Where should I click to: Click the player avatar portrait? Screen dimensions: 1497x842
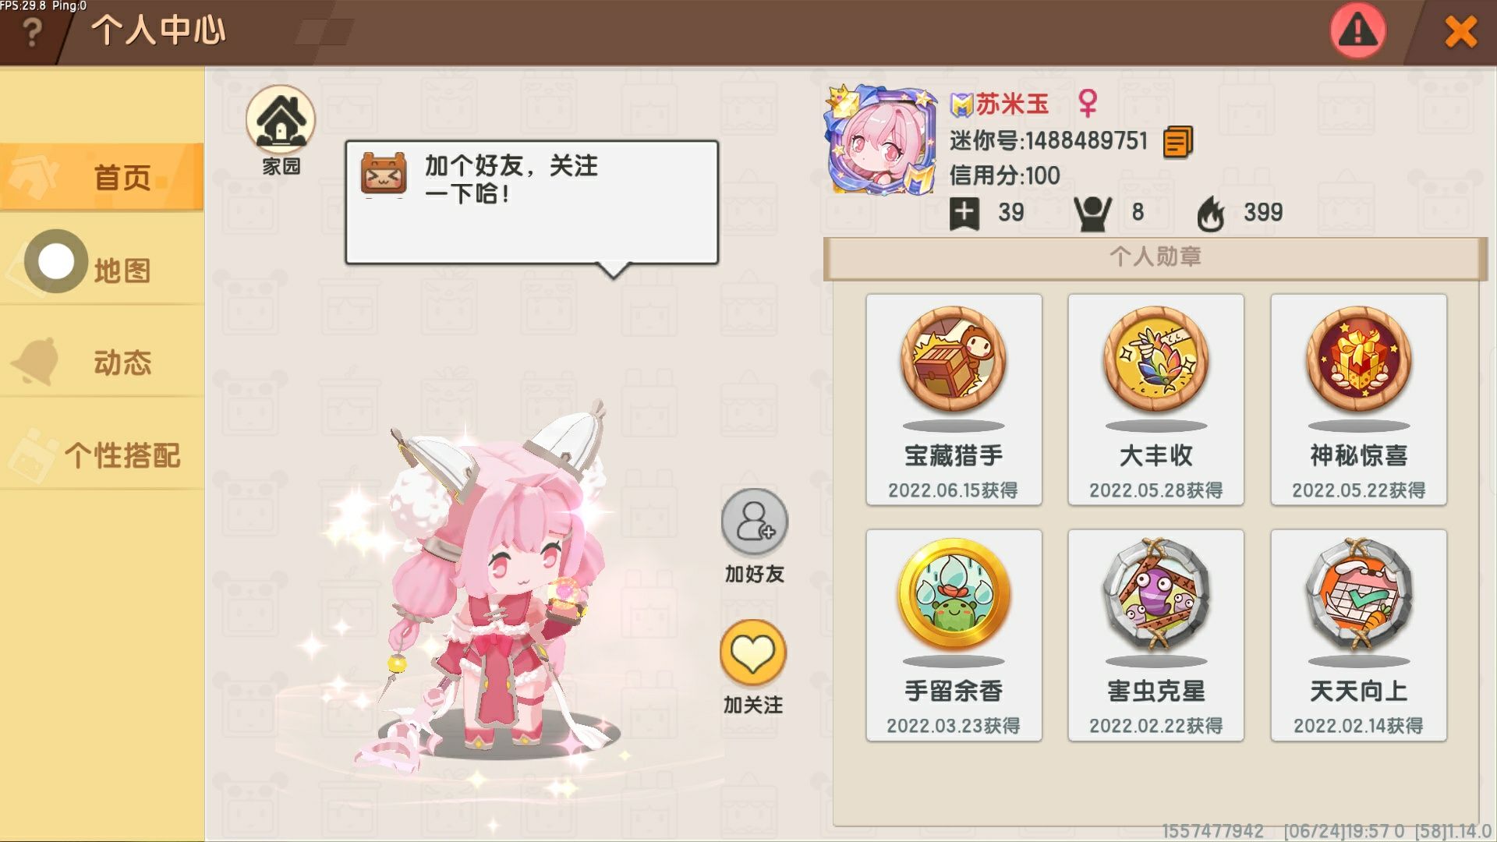(x=881, y=140)
